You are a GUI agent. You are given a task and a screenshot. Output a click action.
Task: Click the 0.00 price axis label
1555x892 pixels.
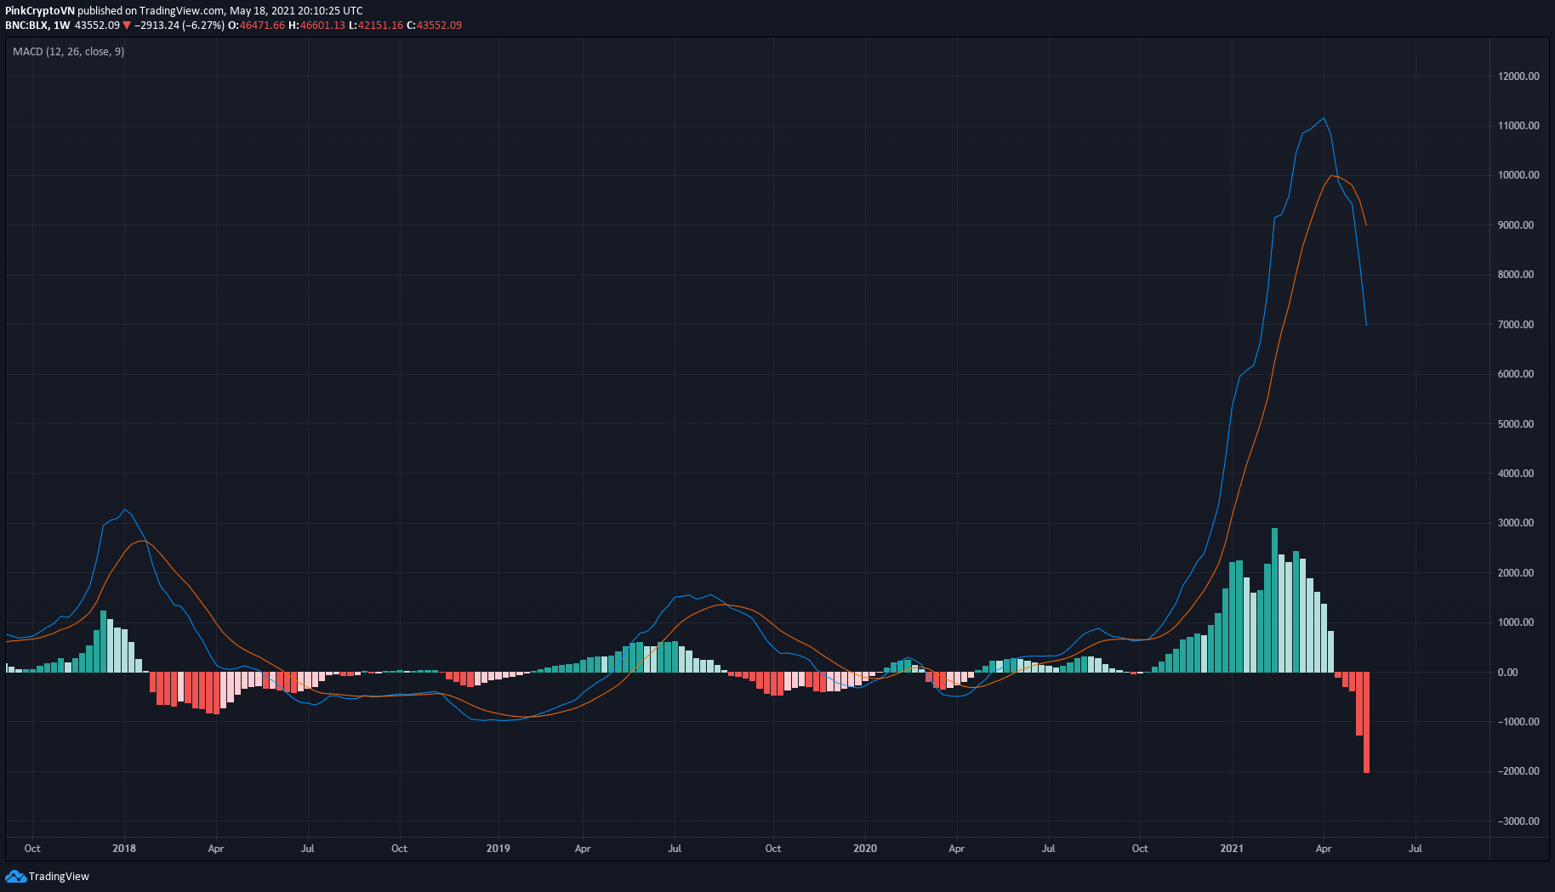tap(1508, 673)
